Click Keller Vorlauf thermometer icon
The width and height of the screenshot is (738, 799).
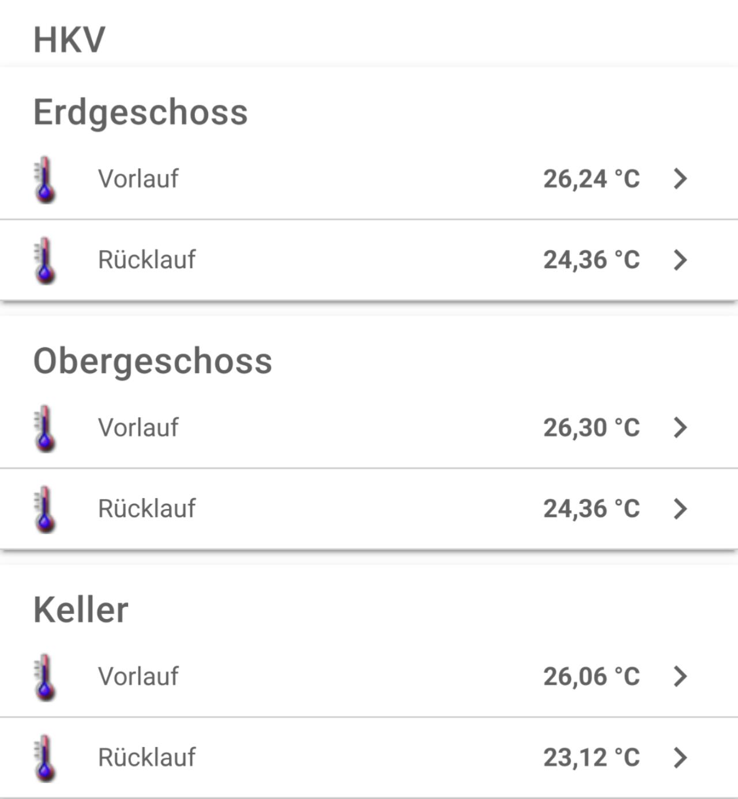pyautogui.click(x=45, y=677)
